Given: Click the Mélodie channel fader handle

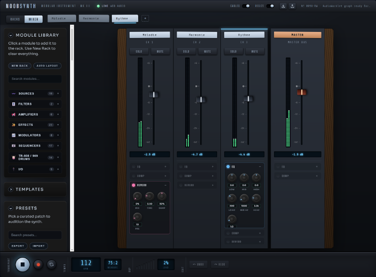Looking at the screenshot, I should point(154,95).
